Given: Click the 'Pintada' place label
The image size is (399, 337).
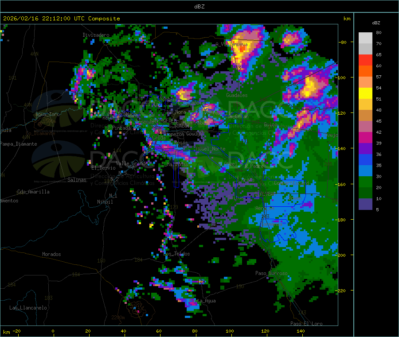Looking at the screenshot, I should tap(121, 128).
